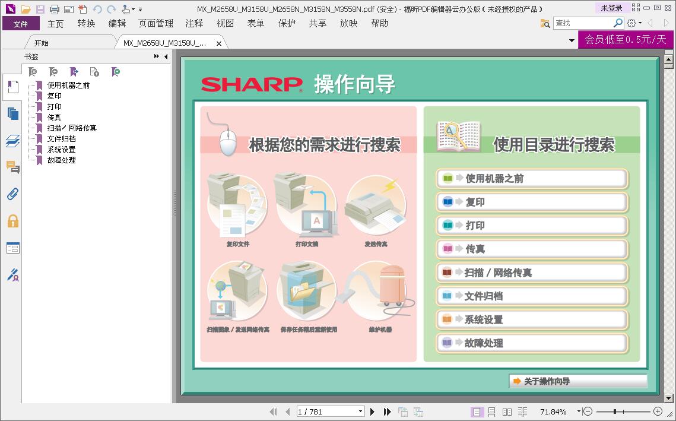This screenshot has height=421, width=676.
Task: Open the Comments panel in sidebar
Action: [x=13, y=167]
